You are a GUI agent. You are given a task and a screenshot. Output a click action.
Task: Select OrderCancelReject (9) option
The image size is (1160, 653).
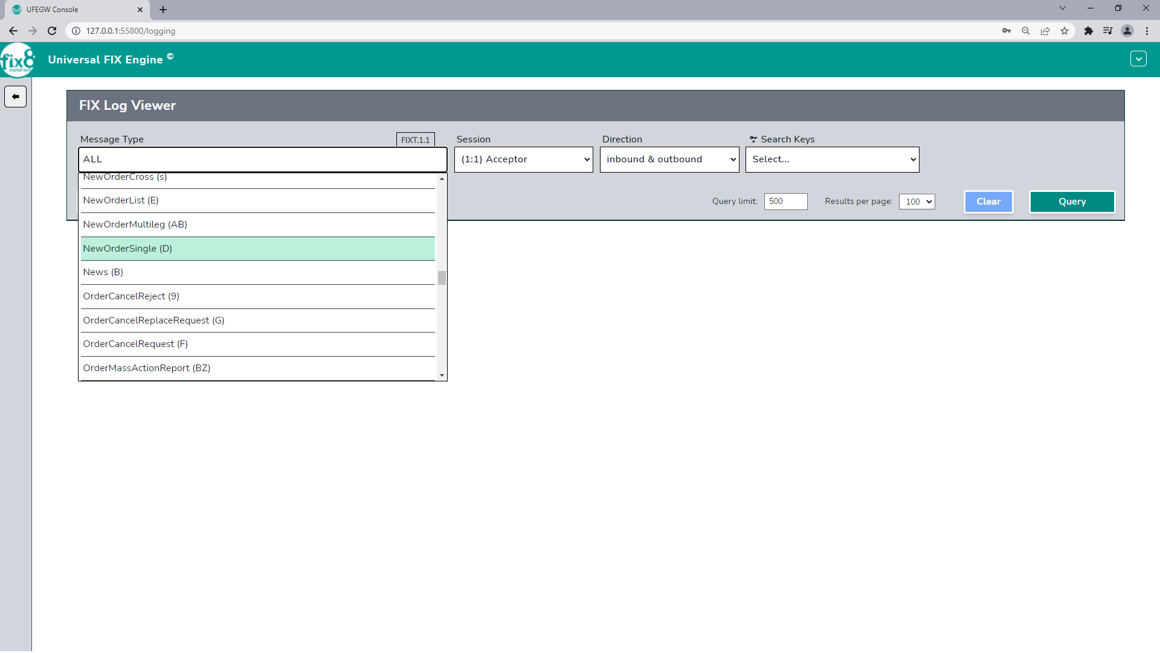258,296
